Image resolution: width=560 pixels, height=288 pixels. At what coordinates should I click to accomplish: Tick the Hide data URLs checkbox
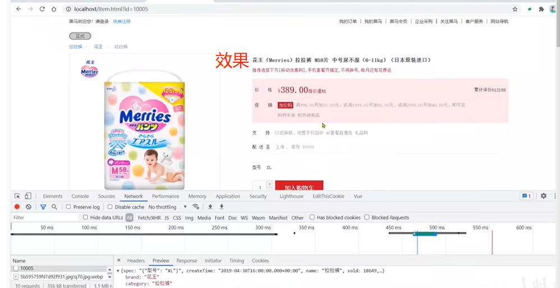click(x=85, y=217)
